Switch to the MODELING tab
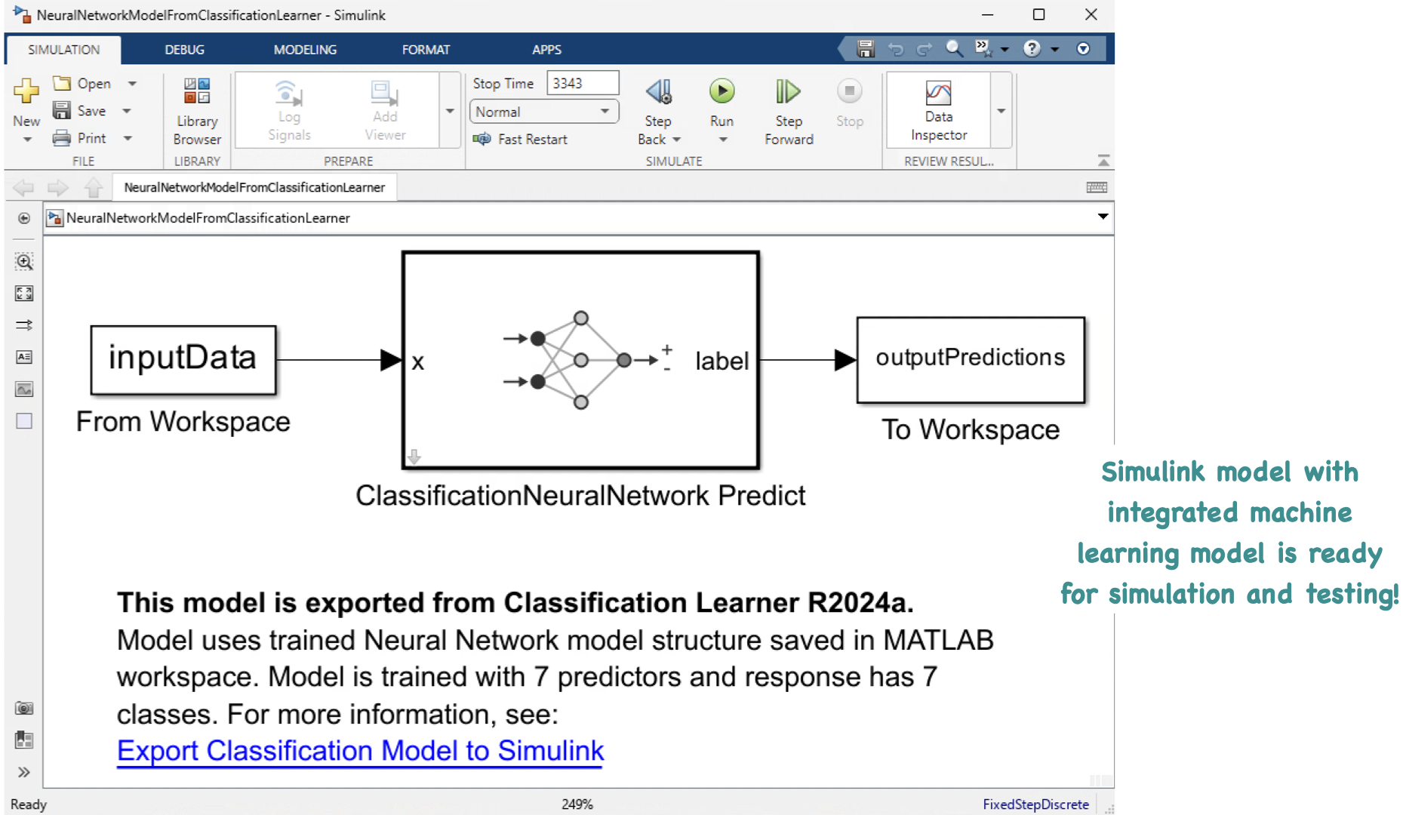This screenshot has height=815, width=1403. click(x=305, y=50)
